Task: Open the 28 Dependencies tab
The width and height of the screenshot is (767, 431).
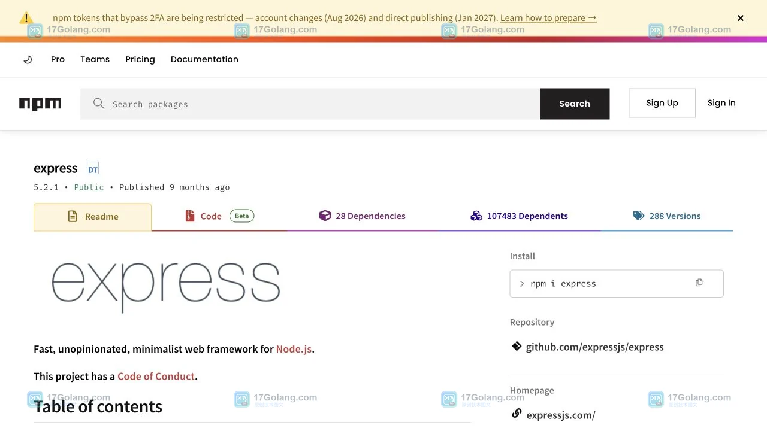Action: [362, 216]
